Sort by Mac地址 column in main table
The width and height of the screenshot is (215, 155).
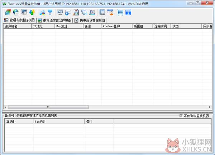pyautogui.click(x=69, y=26)
